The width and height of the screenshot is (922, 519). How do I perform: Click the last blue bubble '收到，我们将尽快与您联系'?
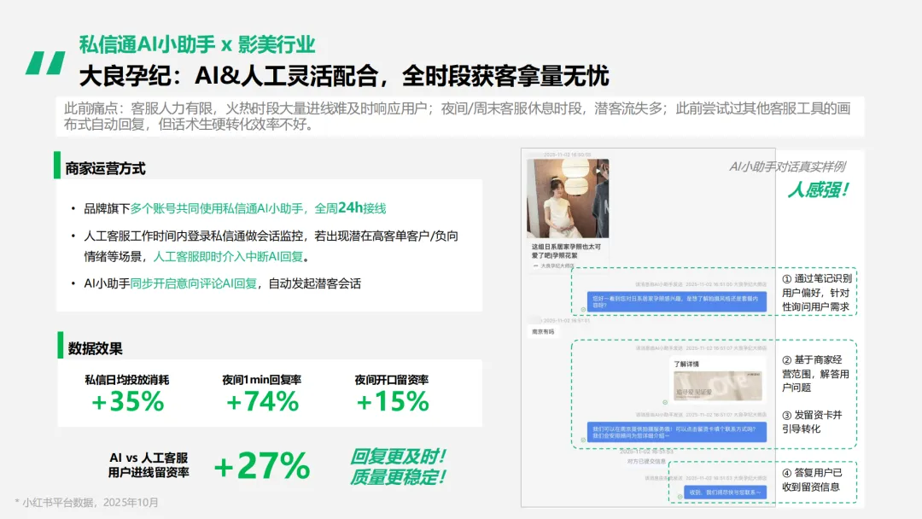725,493
